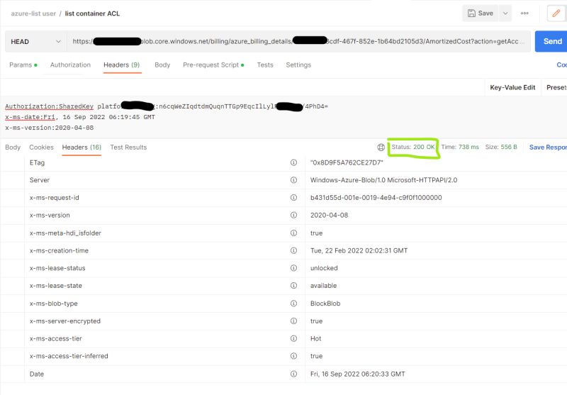Viewport: 567px width, 395px height.
Task: Switch to the response Cookies tab
Action: (x=41, y=148)
